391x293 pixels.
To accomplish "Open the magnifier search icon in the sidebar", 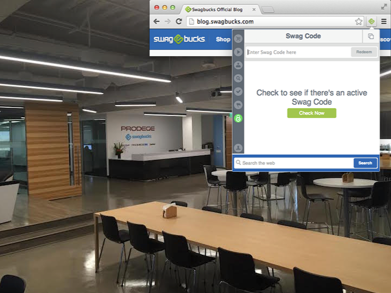I will 238,79.
